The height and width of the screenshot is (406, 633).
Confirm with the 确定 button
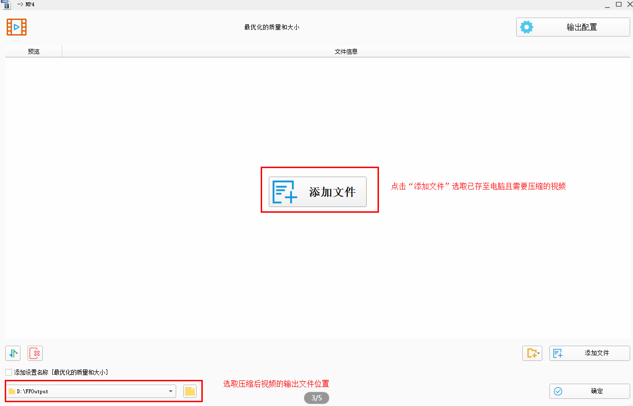point(589,391)
